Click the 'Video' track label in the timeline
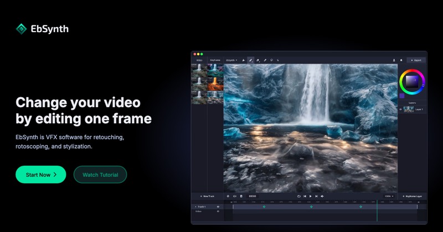 [198, 211]
